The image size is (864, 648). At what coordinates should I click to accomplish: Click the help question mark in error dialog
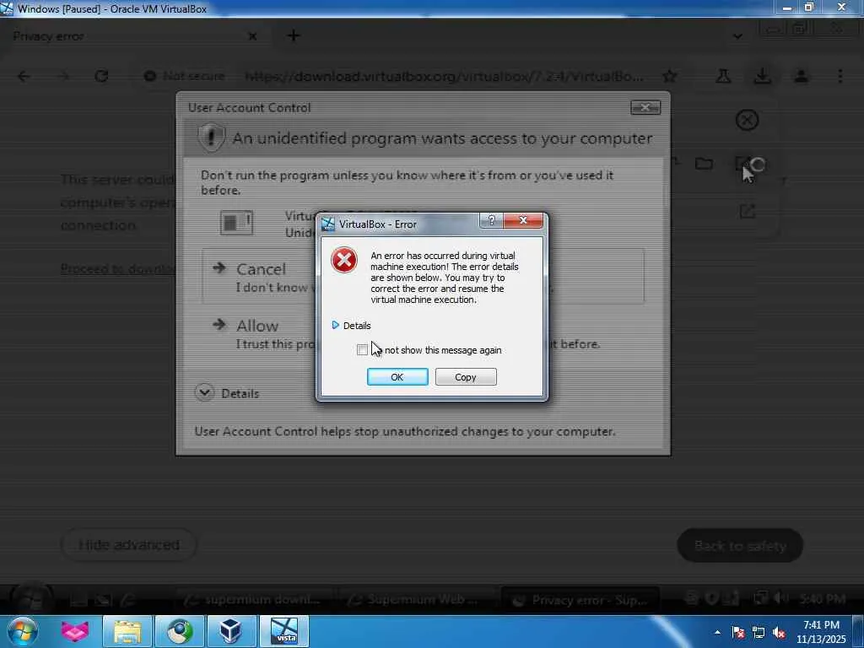[x=492, y=220]
